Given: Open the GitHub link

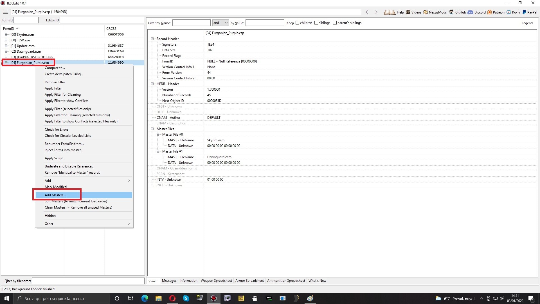Looking at the screenshot, I should point(457,12).
